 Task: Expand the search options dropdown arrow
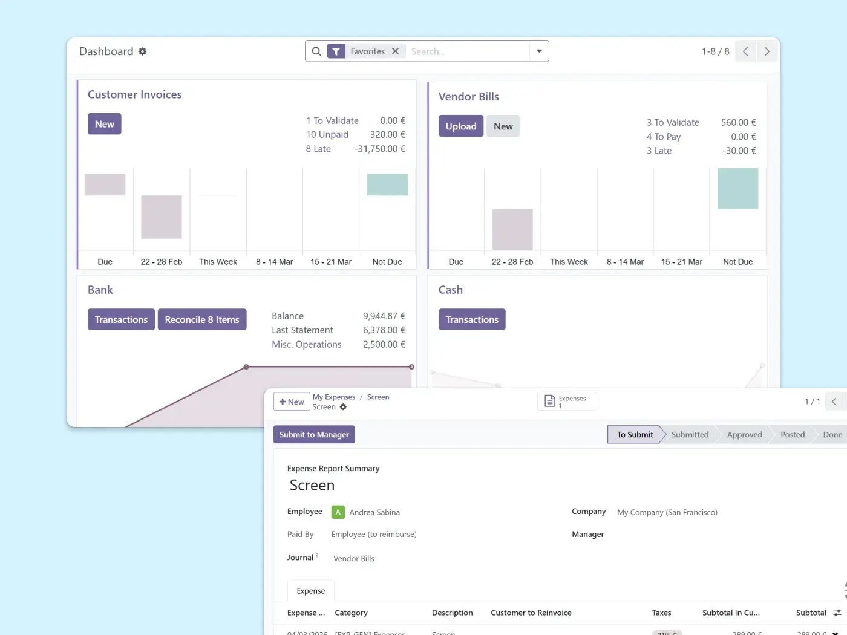point(539,51)
